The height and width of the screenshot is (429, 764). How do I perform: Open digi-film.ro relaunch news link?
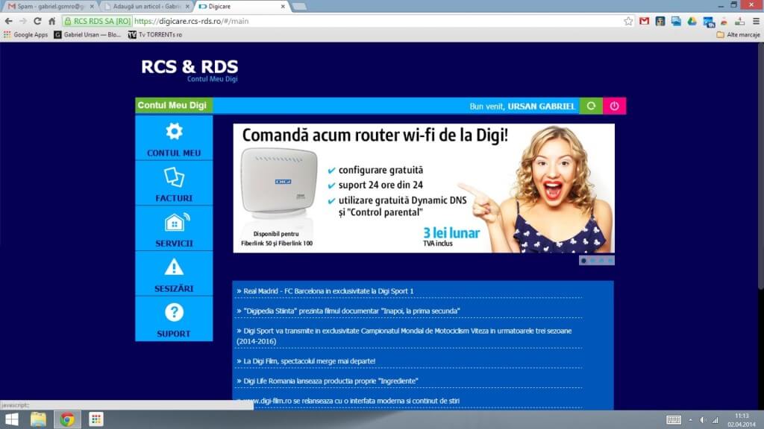(351, 401)
